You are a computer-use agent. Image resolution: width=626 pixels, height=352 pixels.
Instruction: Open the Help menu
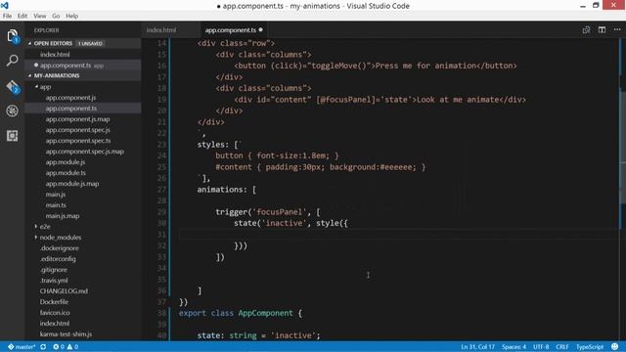pos(71,16)
